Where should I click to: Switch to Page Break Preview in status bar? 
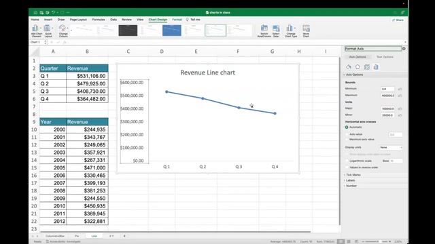[356, 241]
